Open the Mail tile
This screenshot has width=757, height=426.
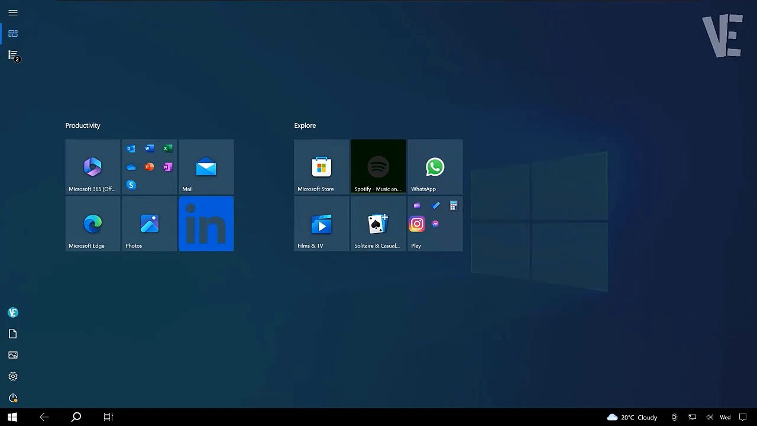206,167
